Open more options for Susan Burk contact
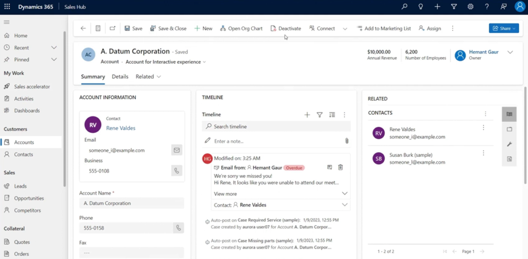Viewport: 528px width, 259px height. tap(484, 153)
